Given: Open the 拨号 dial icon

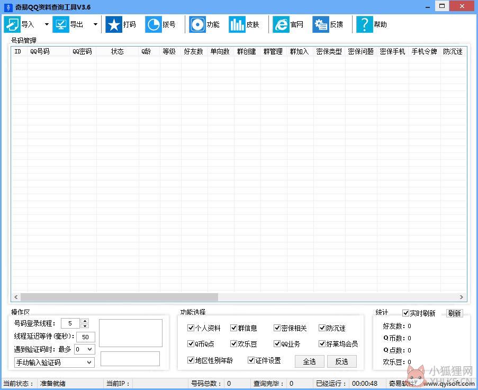Looking at the screenshot, I should point(154,24).
